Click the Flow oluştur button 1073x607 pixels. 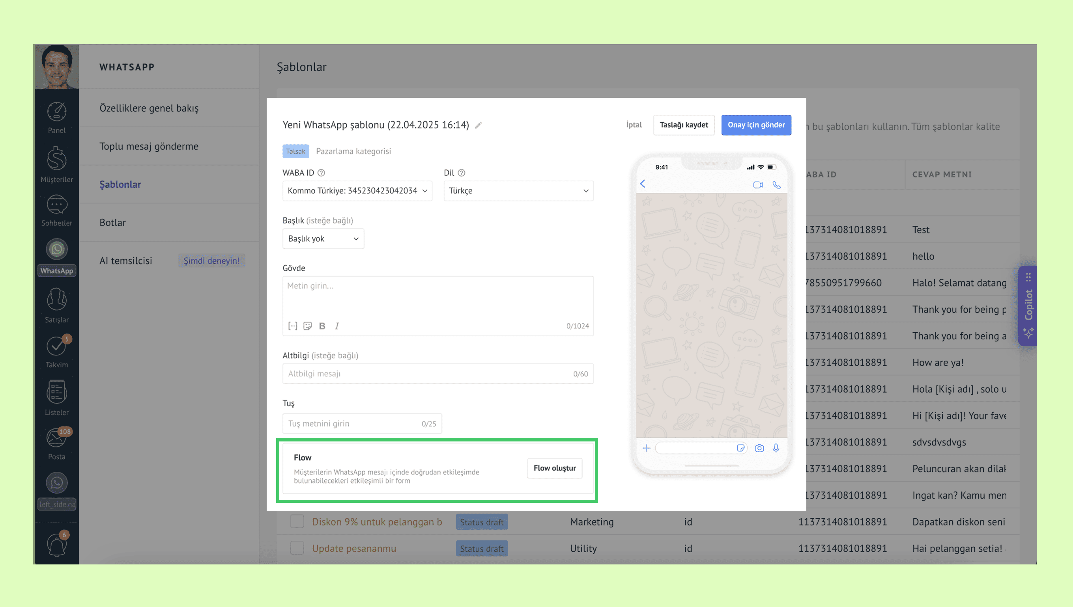[554, 468]
